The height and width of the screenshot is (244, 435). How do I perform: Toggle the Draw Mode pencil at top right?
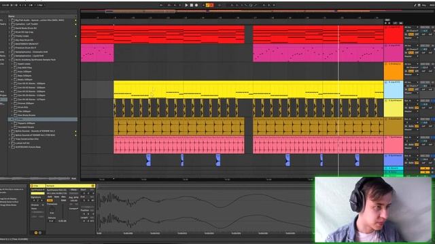pos(415,5)
